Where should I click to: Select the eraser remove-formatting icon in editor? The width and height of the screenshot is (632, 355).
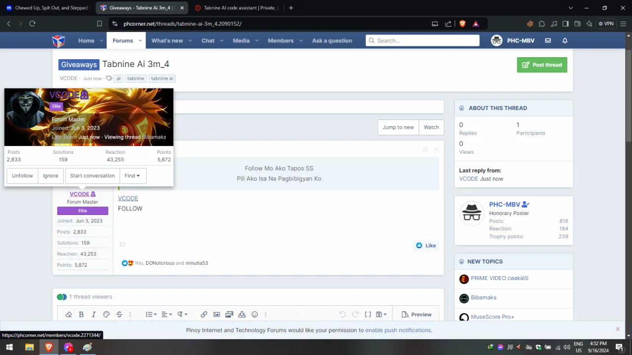[x=69, y=315]
